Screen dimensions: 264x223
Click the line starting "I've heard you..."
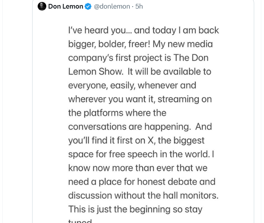click(144, 31)
